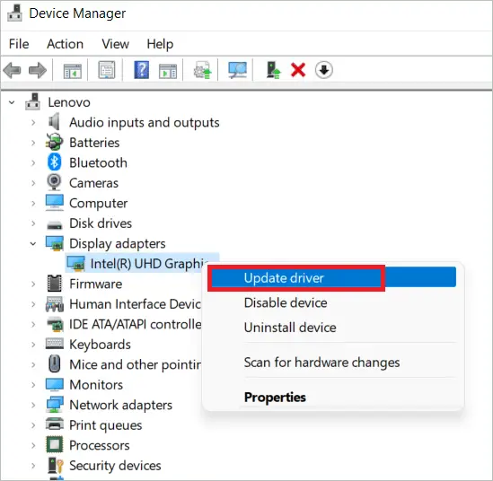The height and width of the screenshot is (481, 493).
Task: Click the Cameras webcam icon
Action: (x=55, y=182)
